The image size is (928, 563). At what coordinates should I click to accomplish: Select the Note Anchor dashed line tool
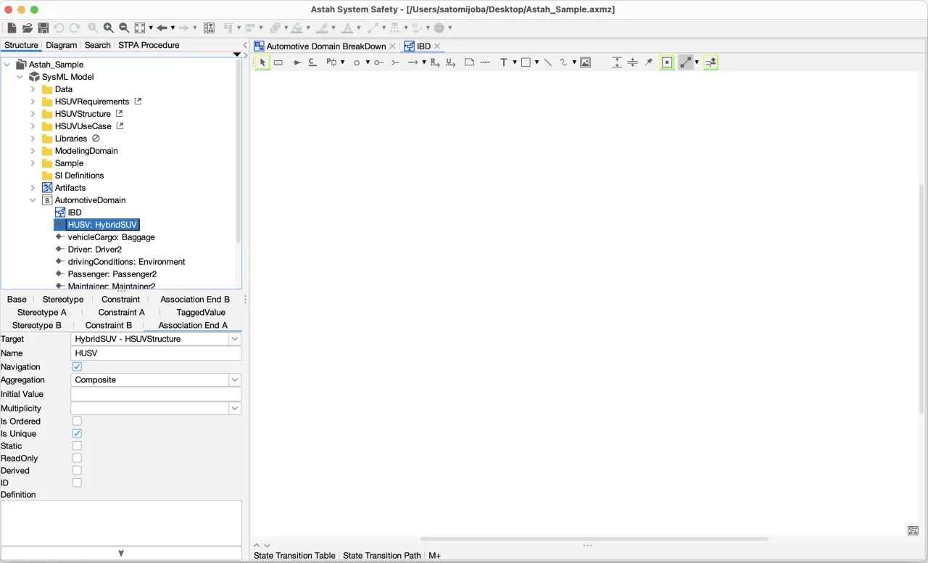tap(485, 62)
